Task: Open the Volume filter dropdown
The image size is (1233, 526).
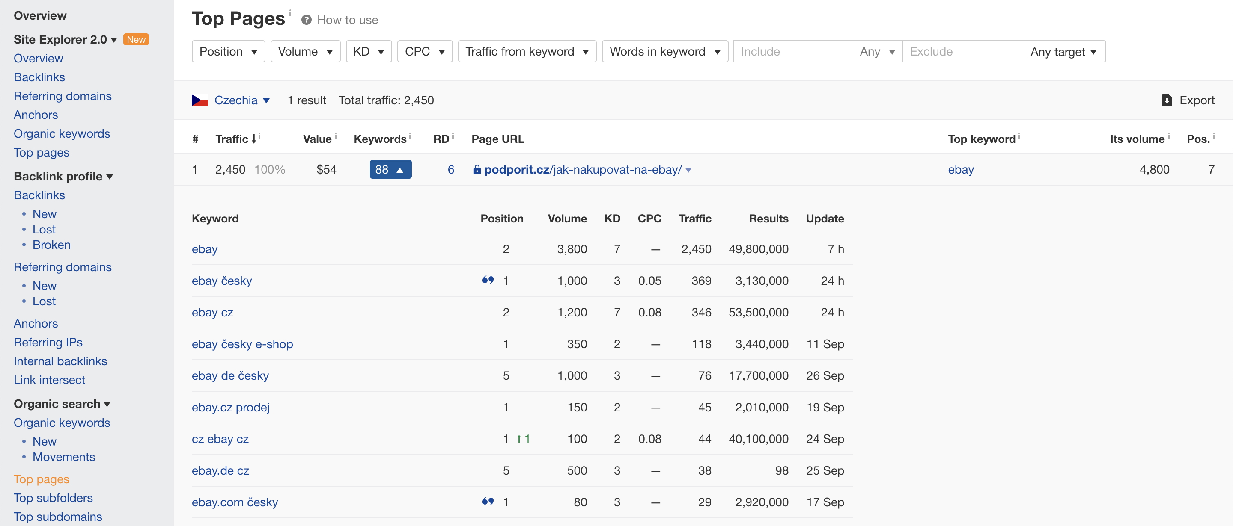Action: [x=305, y=52]
